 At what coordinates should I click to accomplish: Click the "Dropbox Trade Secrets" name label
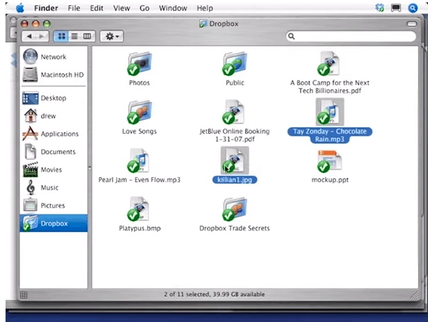click(234, 228)
